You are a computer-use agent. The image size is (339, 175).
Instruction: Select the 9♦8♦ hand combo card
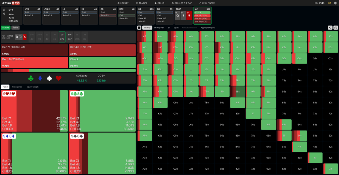coord(34,153)
